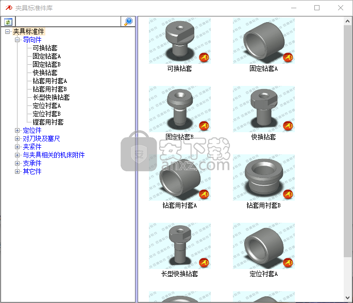Collapse the 导向件 tree branch

(17, 40)
